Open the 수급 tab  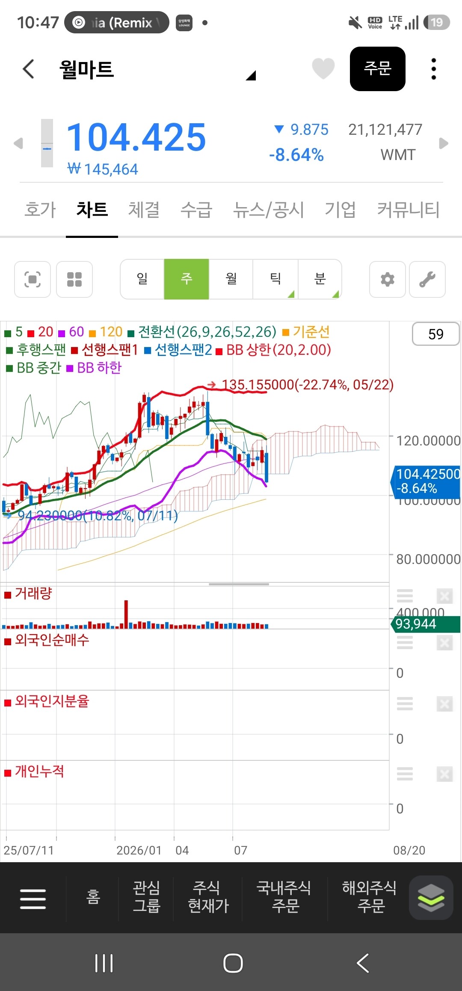coord(196,210)
